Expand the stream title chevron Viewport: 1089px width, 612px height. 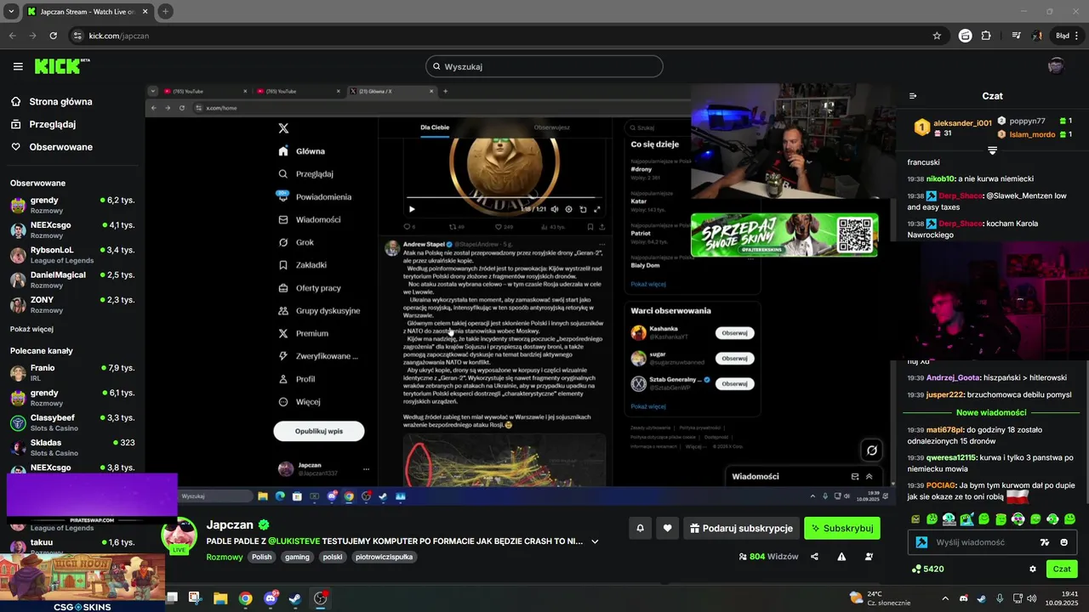[x=595, y=541]
